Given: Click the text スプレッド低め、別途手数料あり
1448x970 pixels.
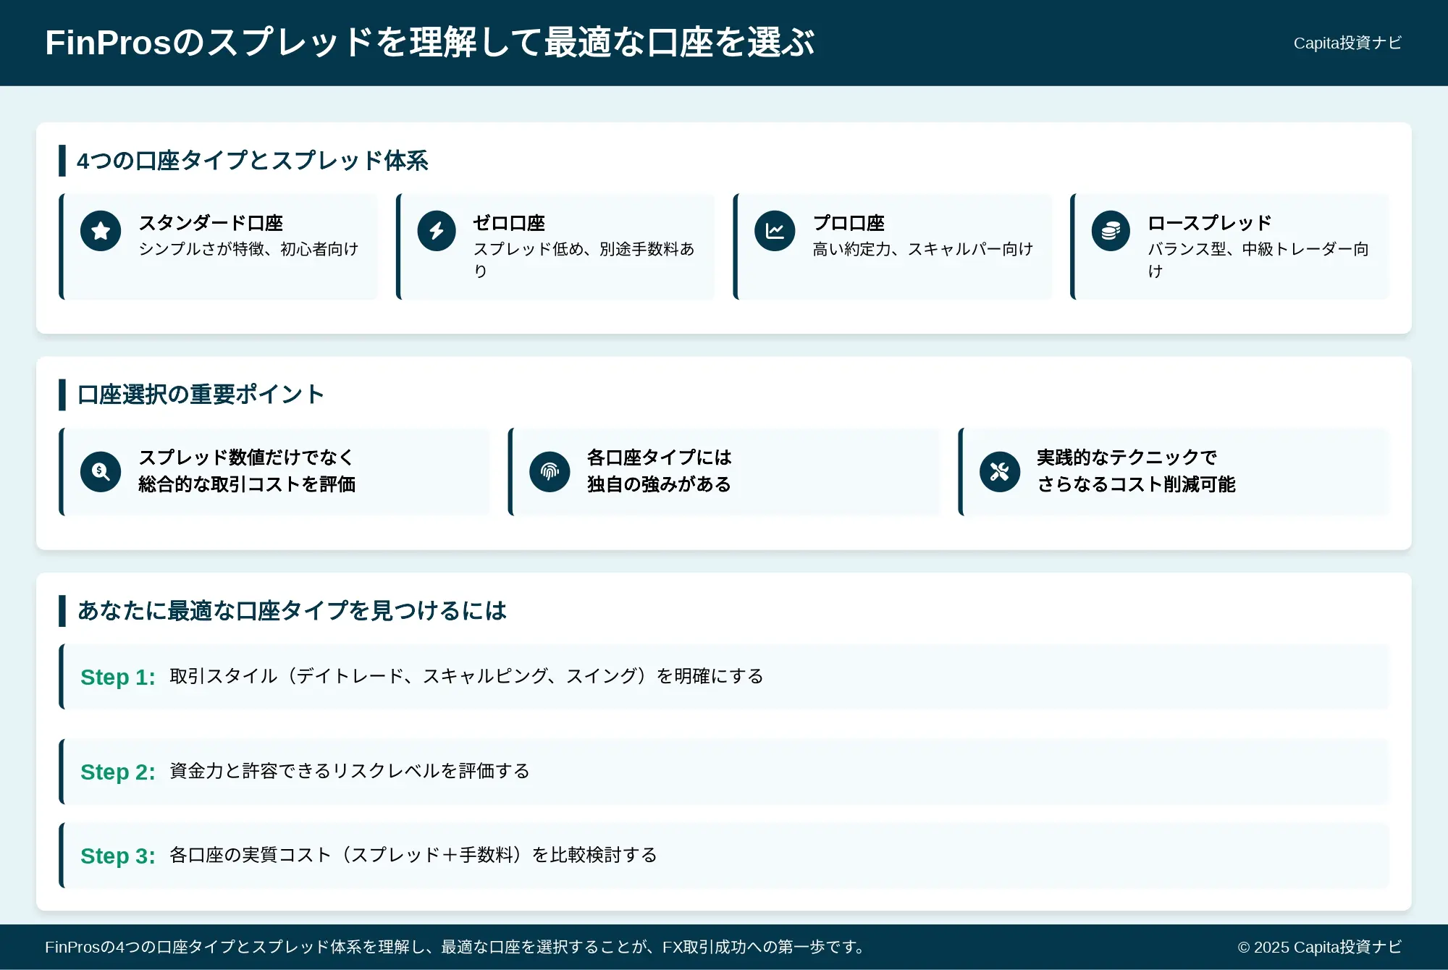Looking at the screenshot, I should (584, 260).
